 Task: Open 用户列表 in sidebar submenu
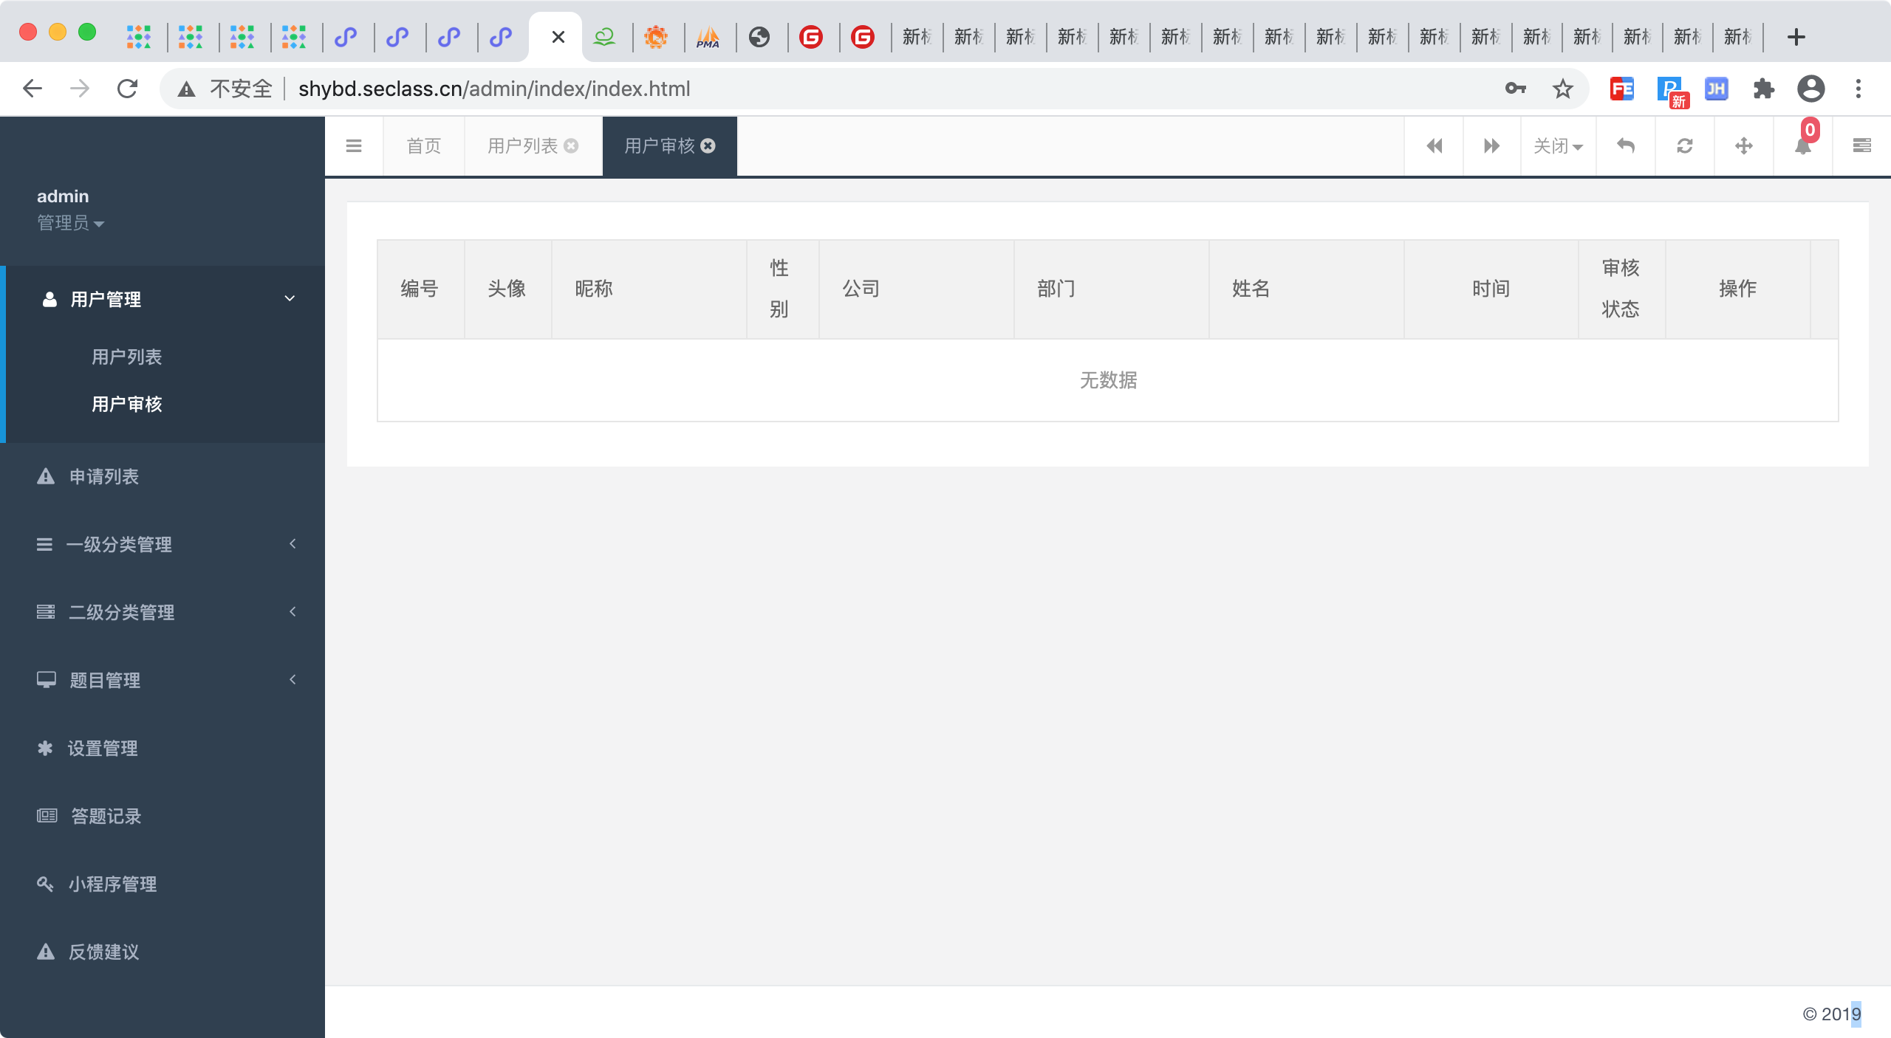point(126,357)
